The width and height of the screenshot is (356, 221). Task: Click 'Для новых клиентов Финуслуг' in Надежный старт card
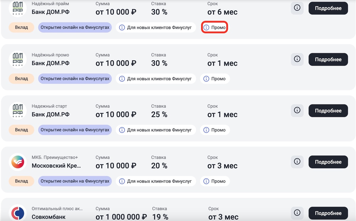click(156, 130)
